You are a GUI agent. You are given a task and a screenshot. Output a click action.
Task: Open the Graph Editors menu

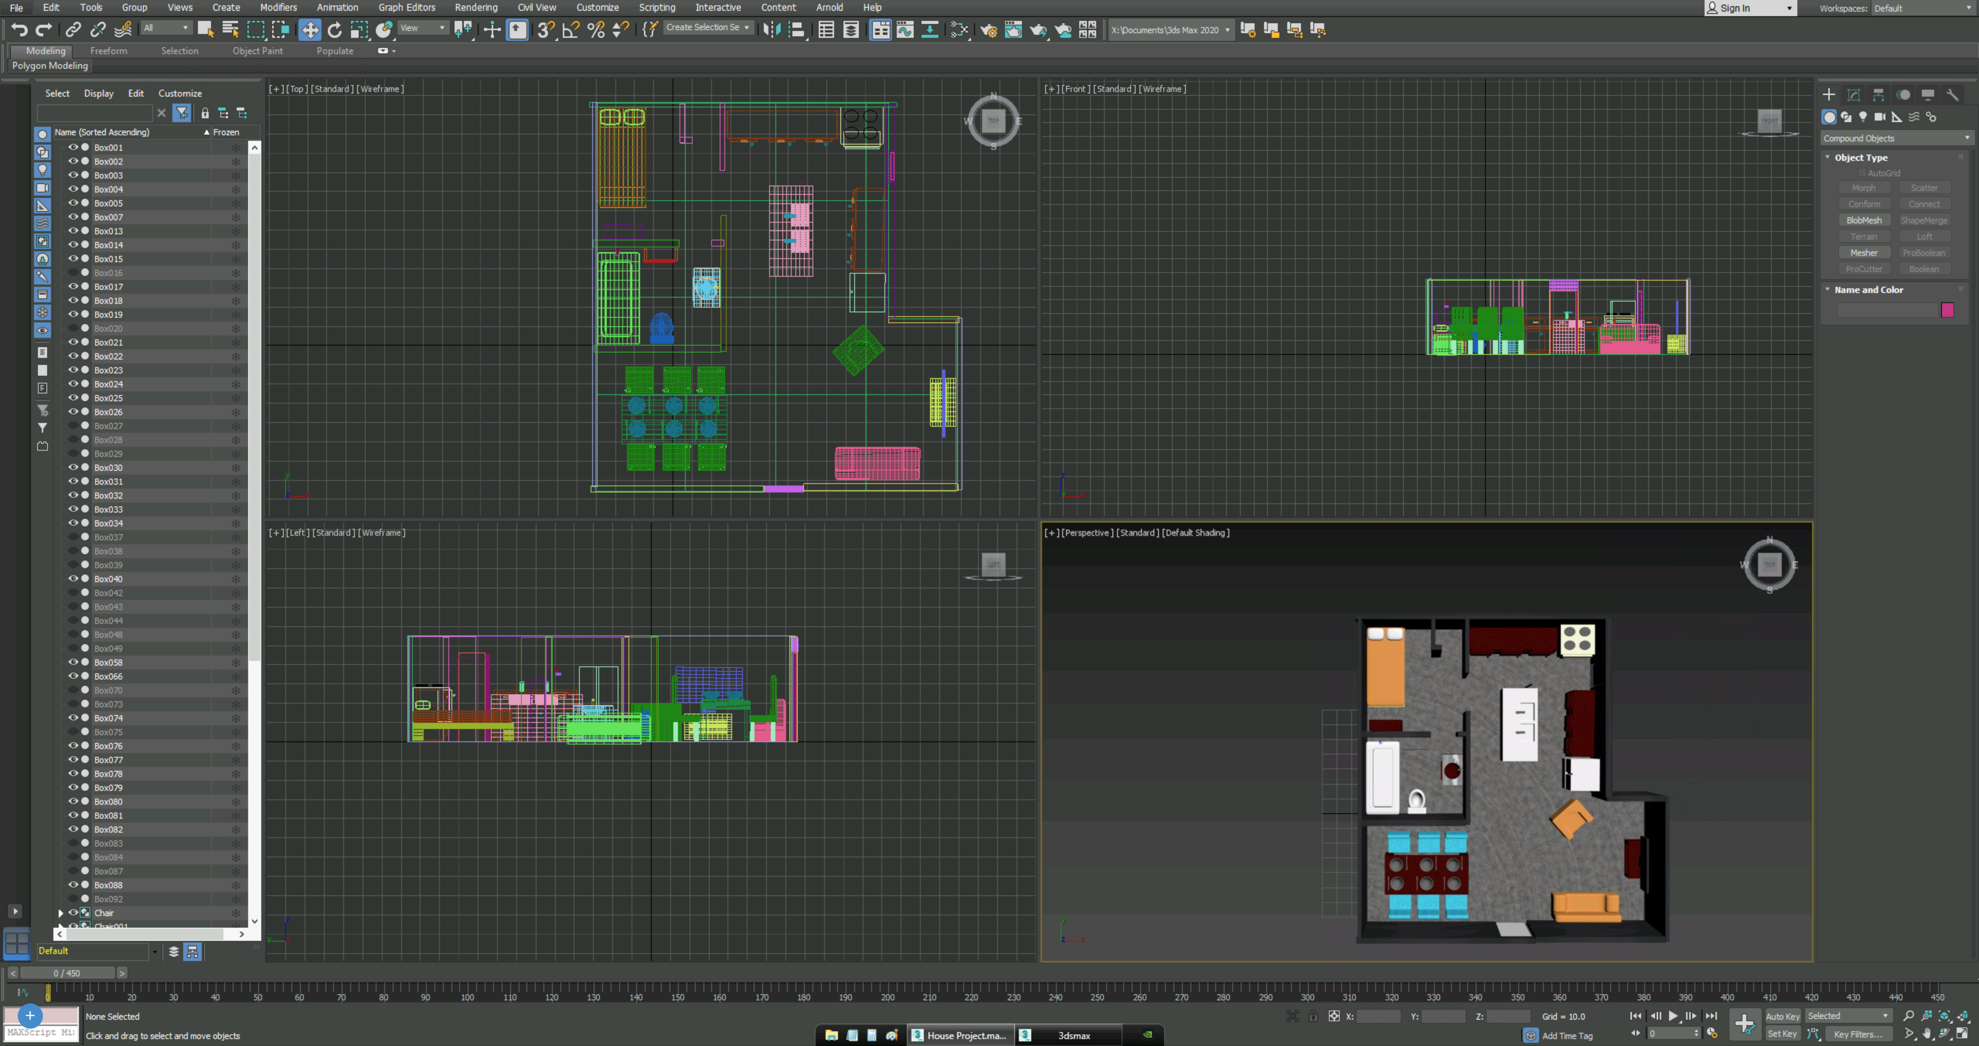click(x=406, y=8)
